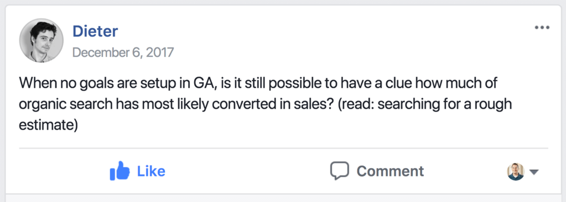The width and height of the screenshot is (566, 202).
Task: Click the blue thumbs-up icon
Action: click(x=120, y=171)
